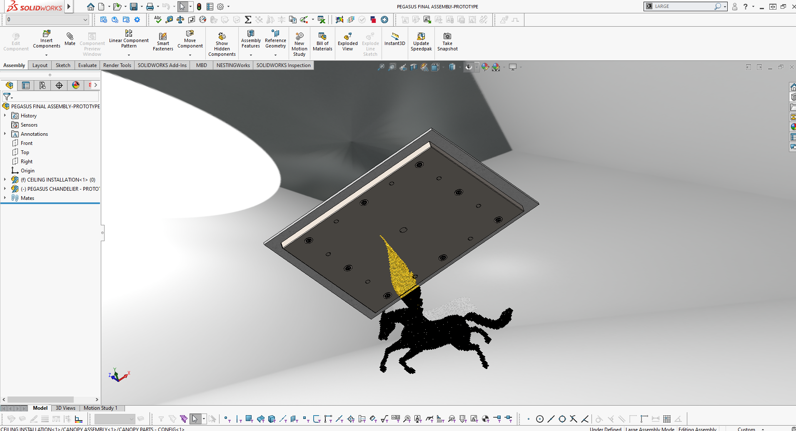Screen dimensions: 796x431
Task: Select the Sensors tree item
Action: (x=29, y=125)
